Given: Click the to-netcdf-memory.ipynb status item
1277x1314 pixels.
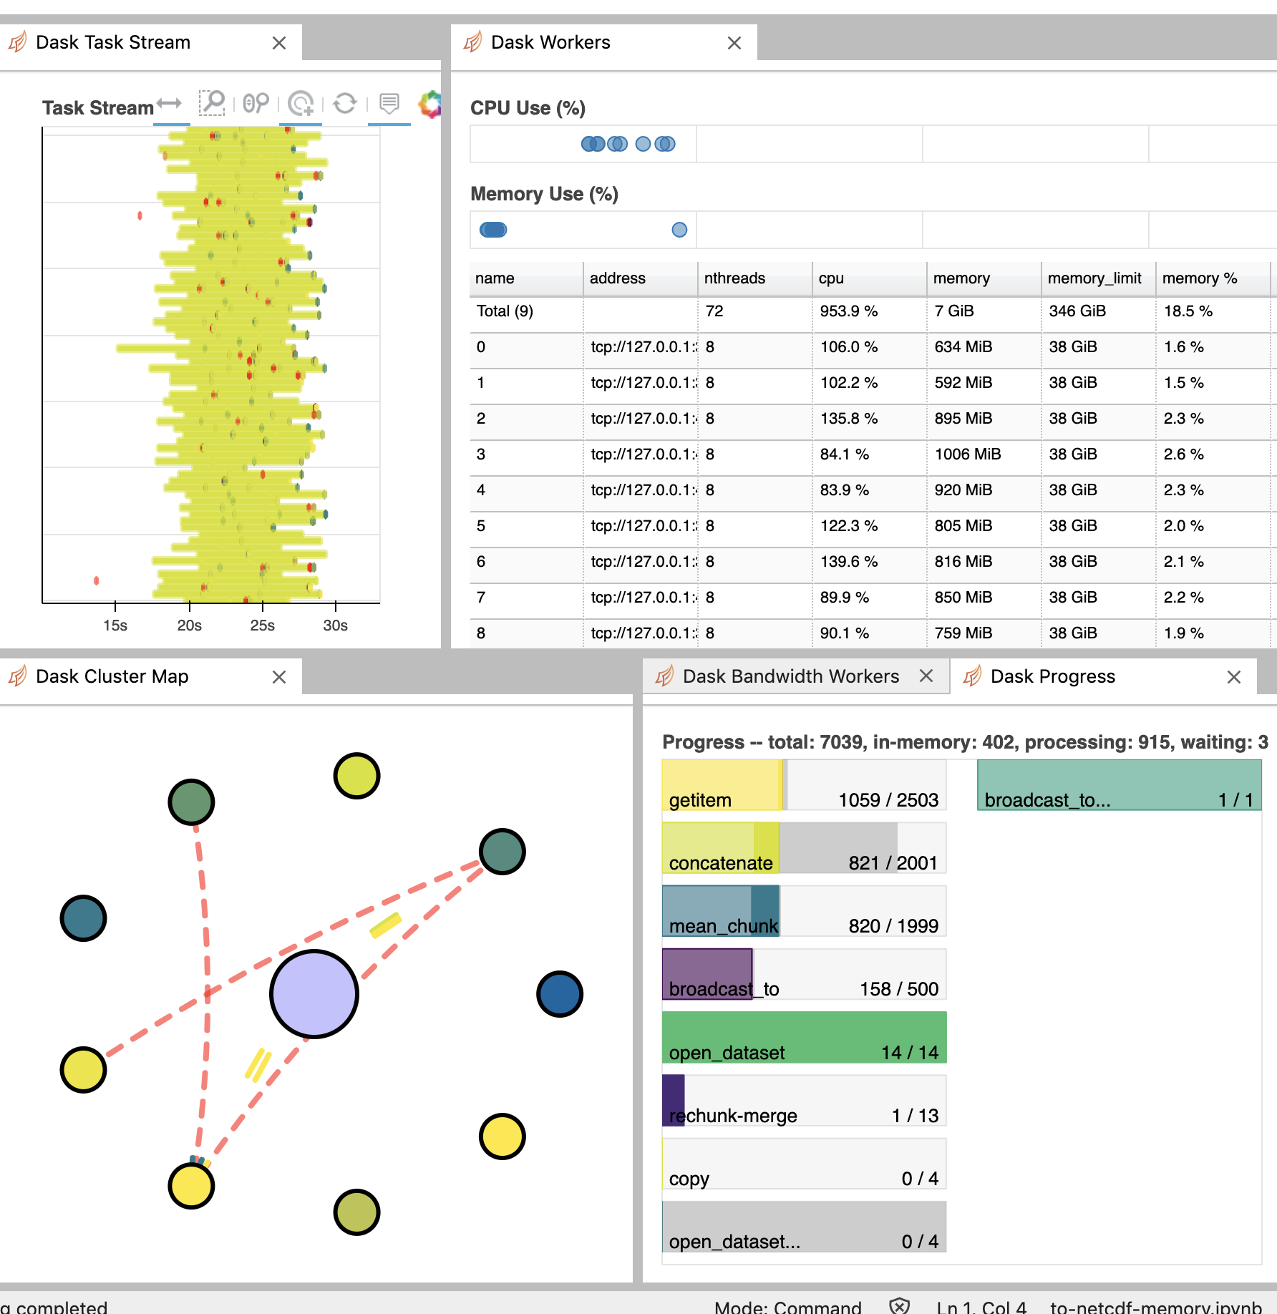Looking at the screenshot, I should (1156, 1307).
